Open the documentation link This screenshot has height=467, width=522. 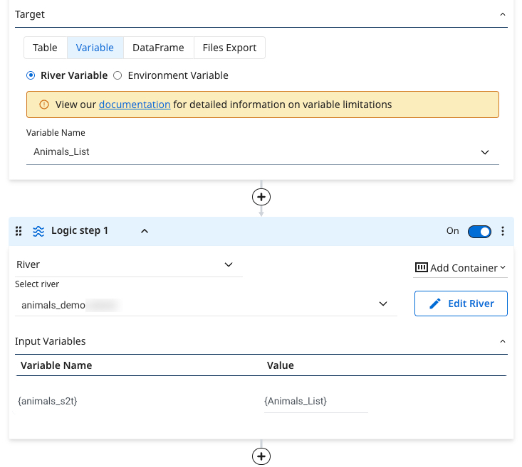(135, 104)
